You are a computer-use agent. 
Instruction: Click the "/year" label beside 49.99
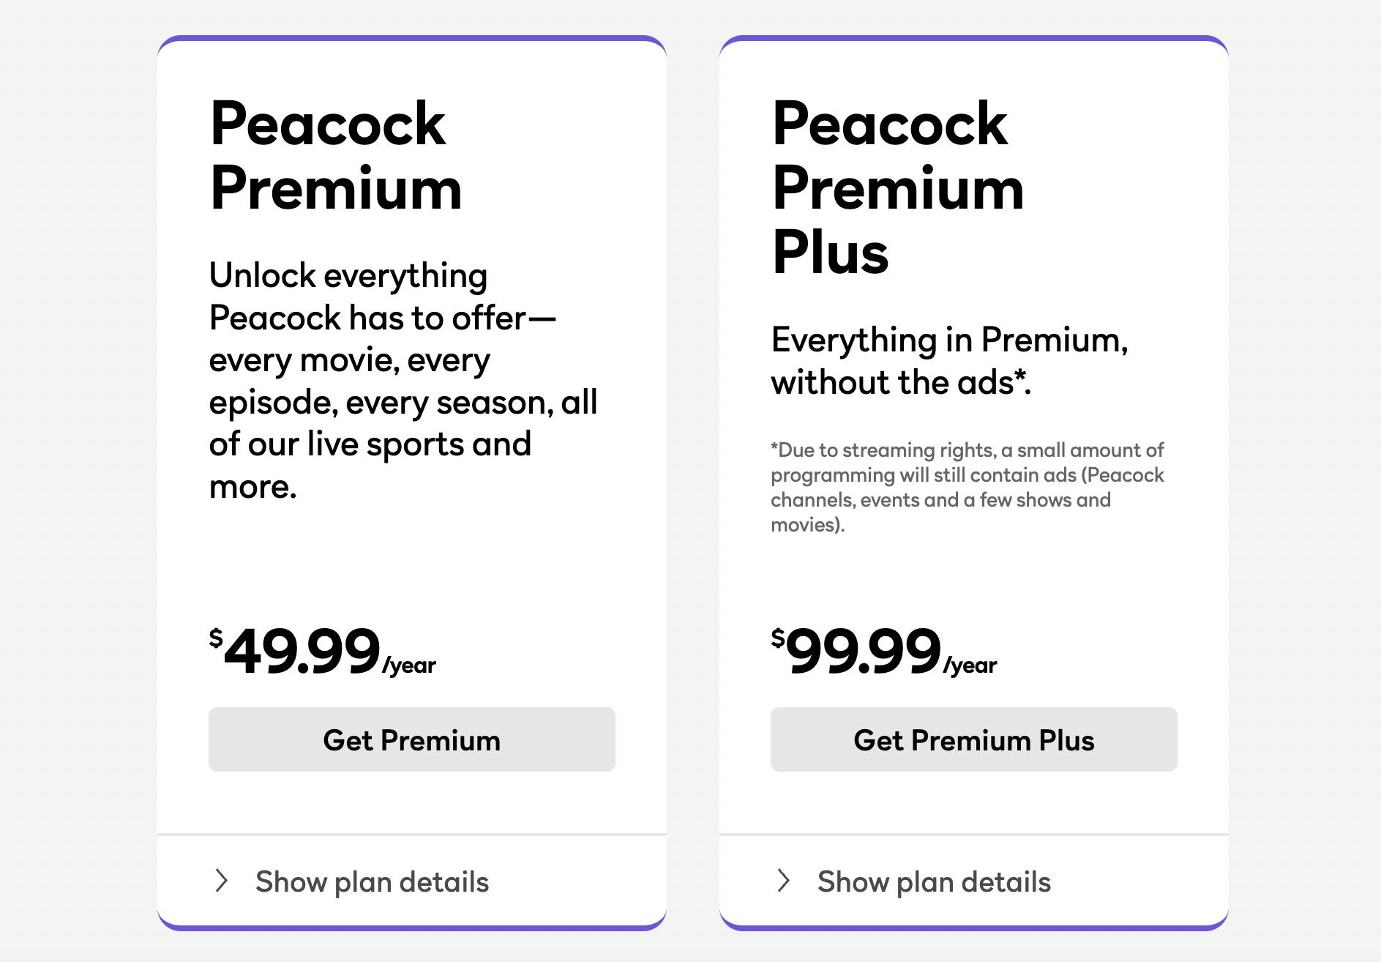point(410,665)
